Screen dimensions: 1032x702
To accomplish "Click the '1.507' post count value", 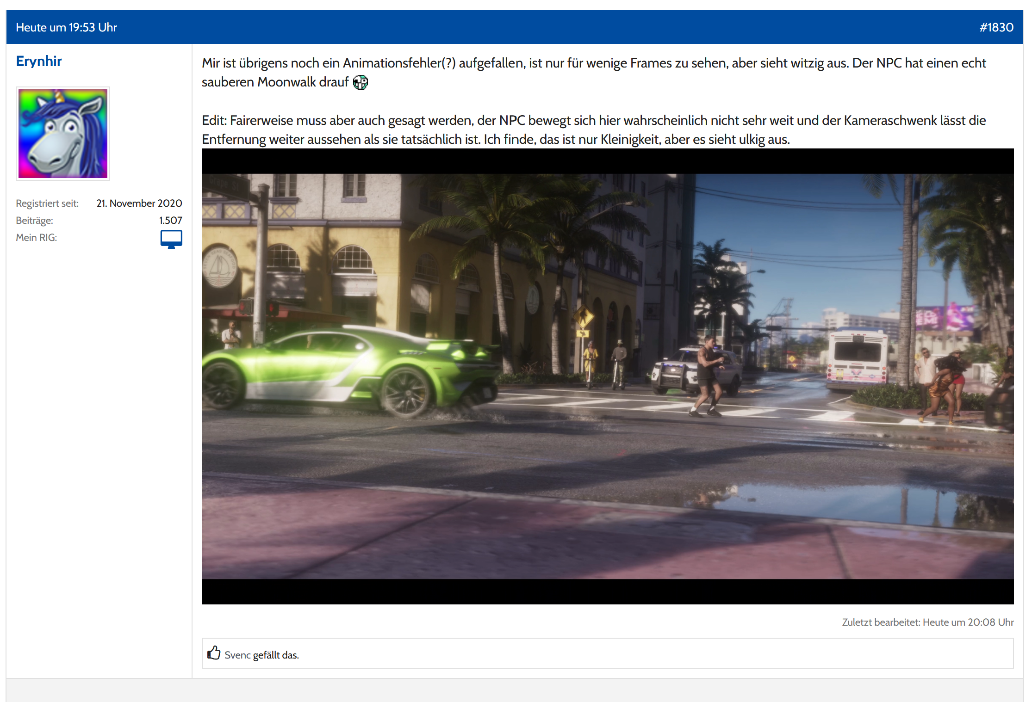I will click(171, 220).
